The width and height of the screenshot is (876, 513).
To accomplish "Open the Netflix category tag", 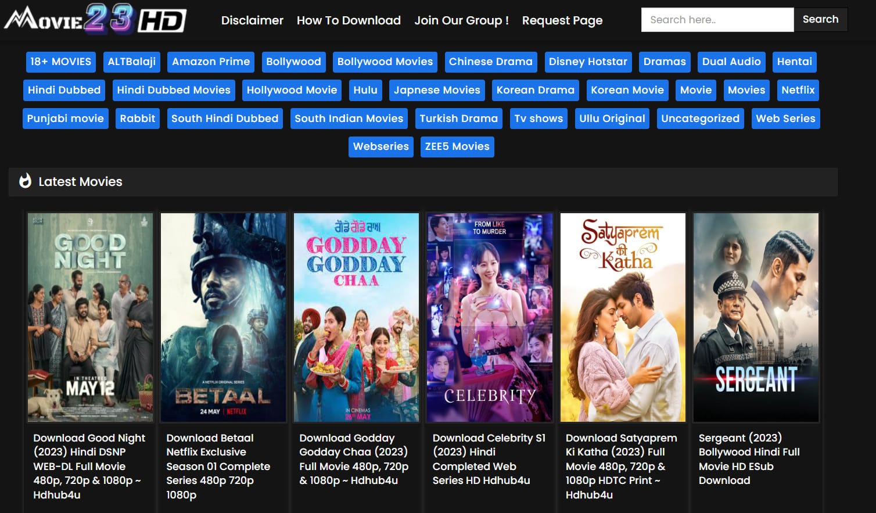I will 798,90.
